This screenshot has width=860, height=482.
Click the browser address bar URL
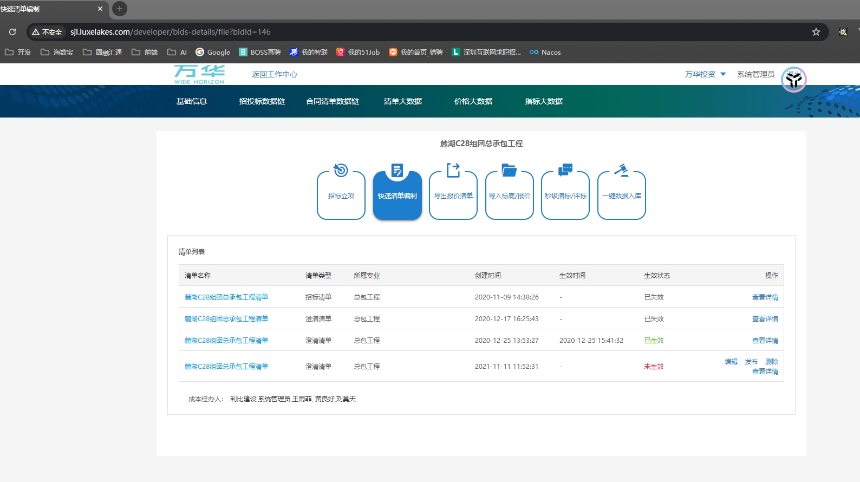point(171,32)
